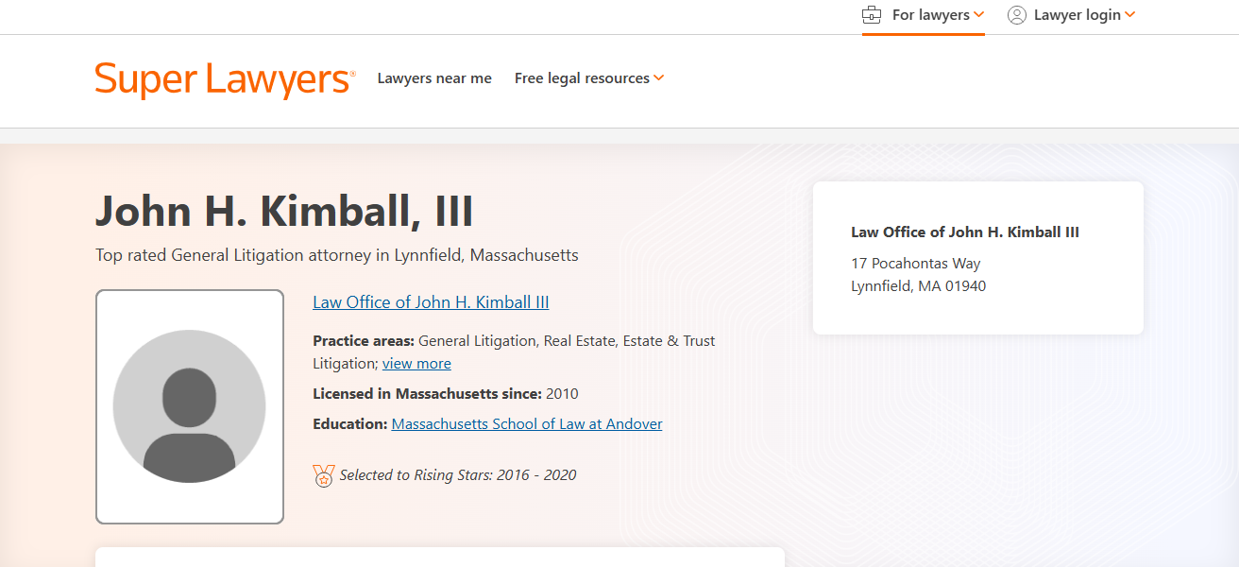
Task: Click the user icon beside Lawyer login
Action: coord(1017,15)
